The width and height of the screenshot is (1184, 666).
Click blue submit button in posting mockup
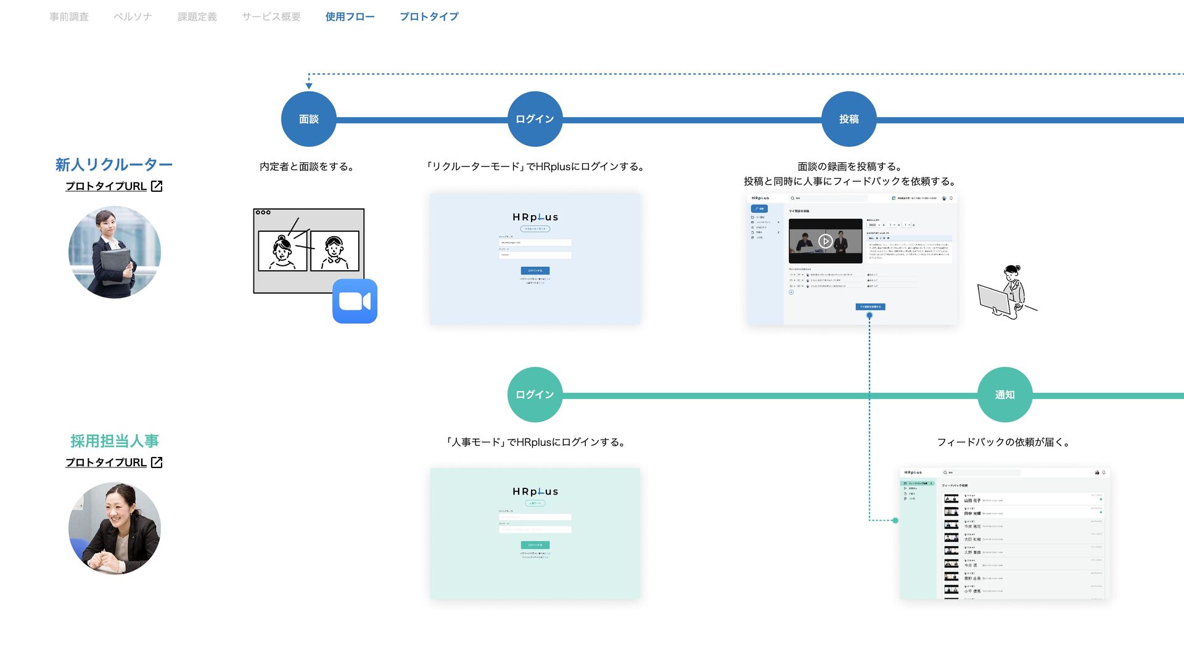pos(870,306)
